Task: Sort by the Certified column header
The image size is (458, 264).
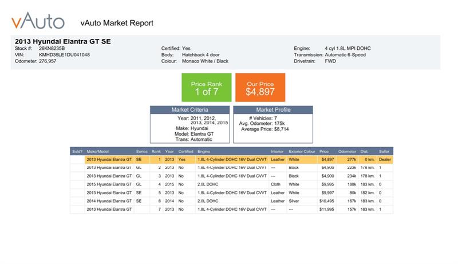Action: tap(185, 152)
